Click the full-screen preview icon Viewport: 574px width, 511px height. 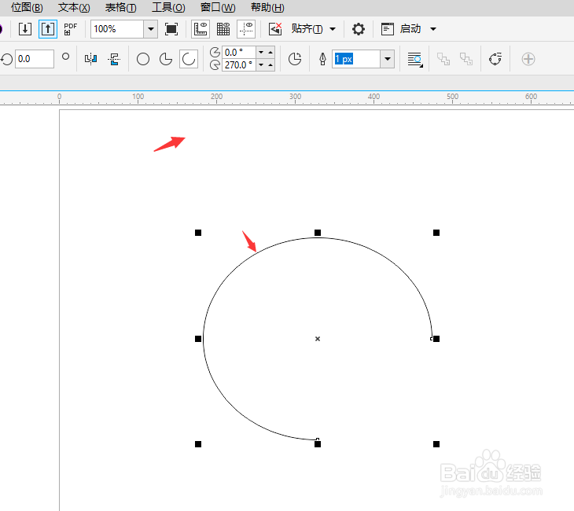tap(171, 29)
